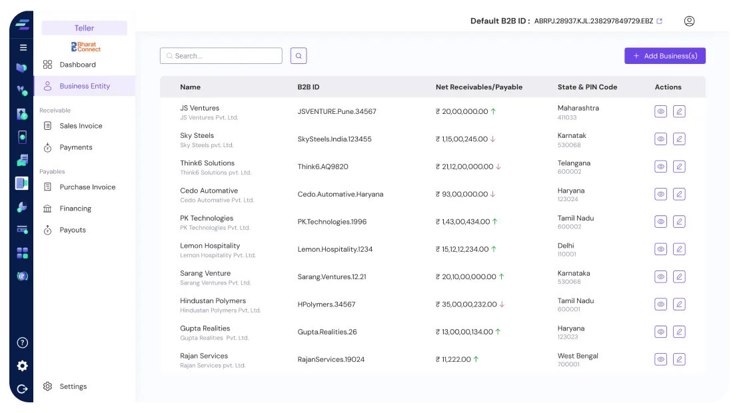Click the Cedo.Automative.Haryana cell
The width and height of the screenshot is (741, 413).
tap(341, 195)
